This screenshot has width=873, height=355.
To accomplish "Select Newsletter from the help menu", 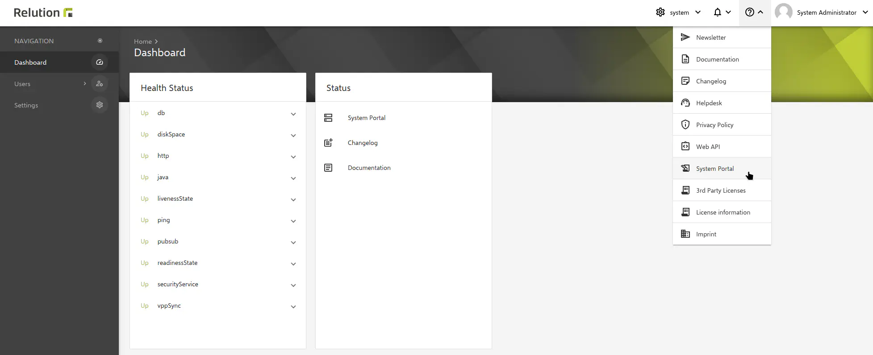I will 711,37.
